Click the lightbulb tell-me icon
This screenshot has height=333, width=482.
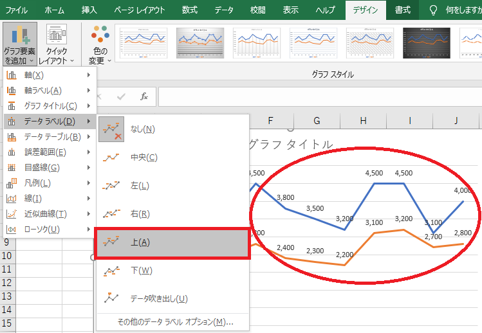pyautogui.click(x=433, y=10)
